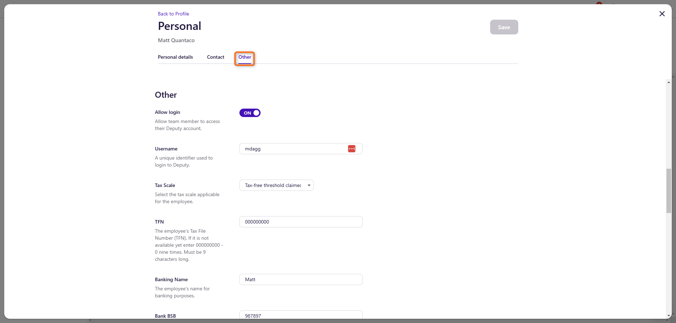Edit the Banking Name field
Image resolution: width=676 pixels, height=323 pixels.
click(x=301, y=279)
